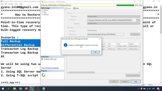Launch Google Chrome from the taskbar
162x91 pixels.
pyautogui.click(x=20, y=89)
